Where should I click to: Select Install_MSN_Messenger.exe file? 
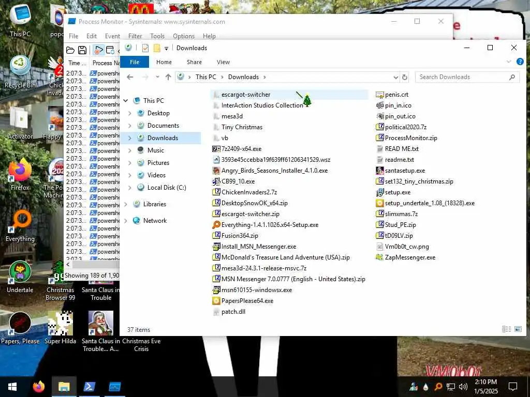[x=259, y=247]
